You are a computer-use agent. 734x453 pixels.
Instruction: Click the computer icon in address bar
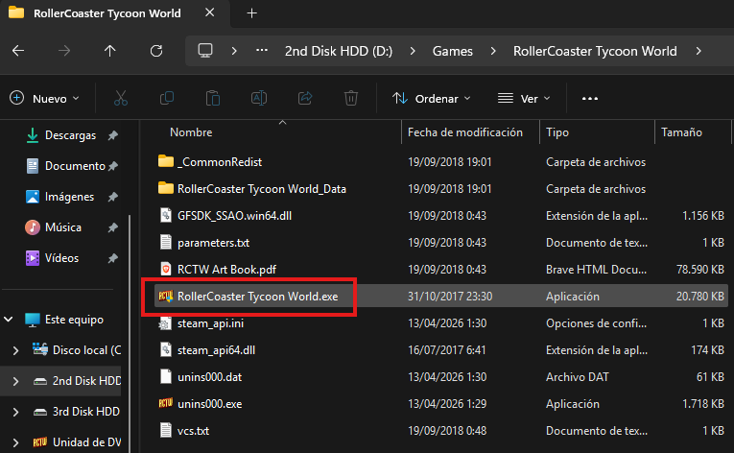(x=205, y=51)
